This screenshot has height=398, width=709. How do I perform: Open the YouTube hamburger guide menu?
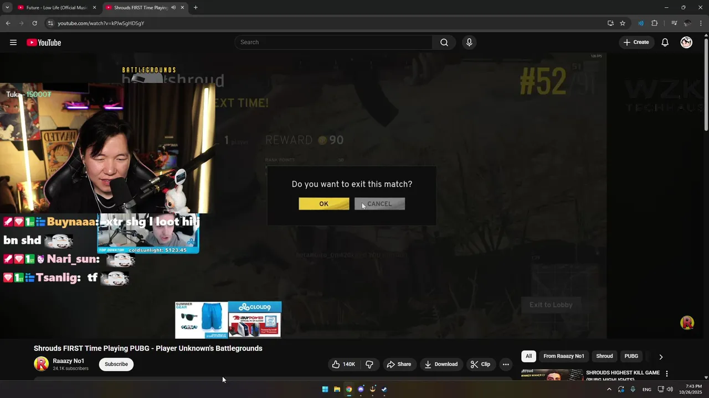pos(13,43)
